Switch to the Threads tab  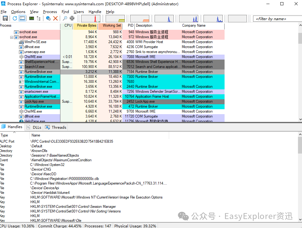click(x=56, y=127)
